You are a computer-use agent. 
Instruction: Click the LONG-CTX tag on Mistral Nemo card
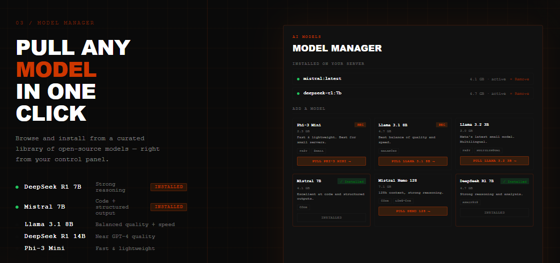click(403, 201)
